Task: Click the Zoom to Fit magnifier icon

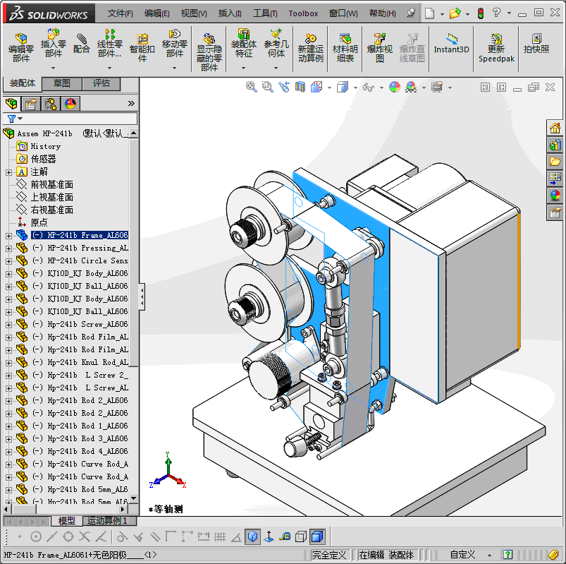Action: click(251, 87)
